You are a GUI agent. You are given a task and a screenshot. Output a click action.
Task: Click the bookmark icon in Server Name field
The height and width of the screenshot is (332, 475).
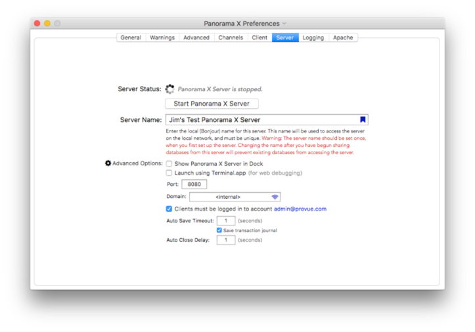(363, 120)
